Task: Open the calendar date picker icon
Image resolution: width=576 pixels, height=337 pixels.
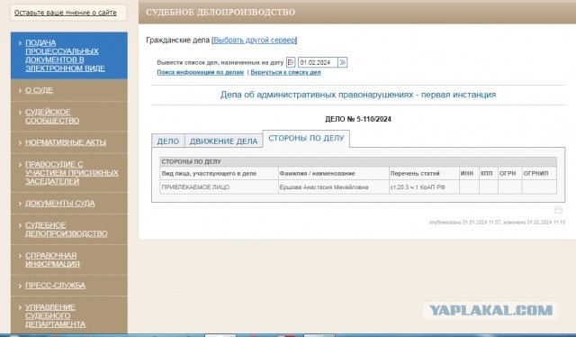Action: (x=291, y=62)
